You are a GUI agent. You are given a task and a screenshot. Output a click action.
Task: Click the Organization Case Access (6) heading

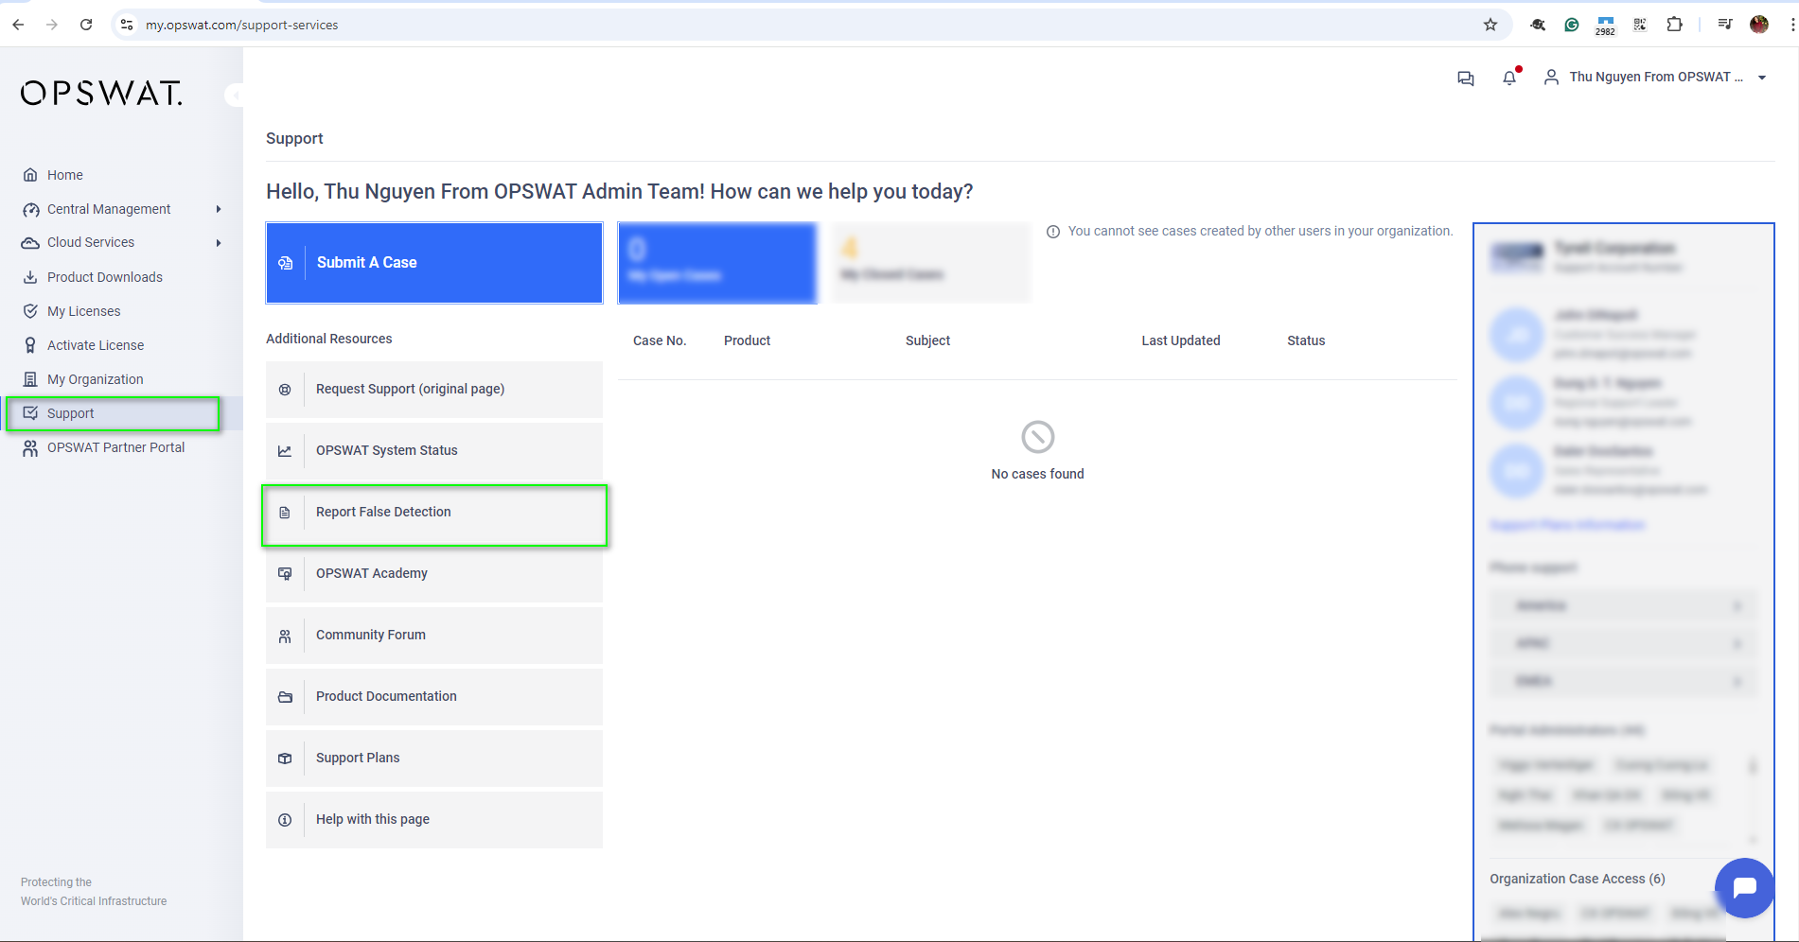1578,879
